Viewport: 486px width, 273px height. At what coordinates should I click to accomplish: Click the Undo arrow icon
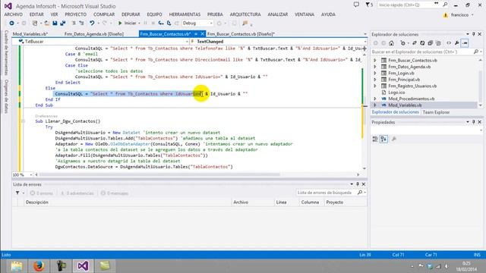pyautogui.click(x=92, y=24)
